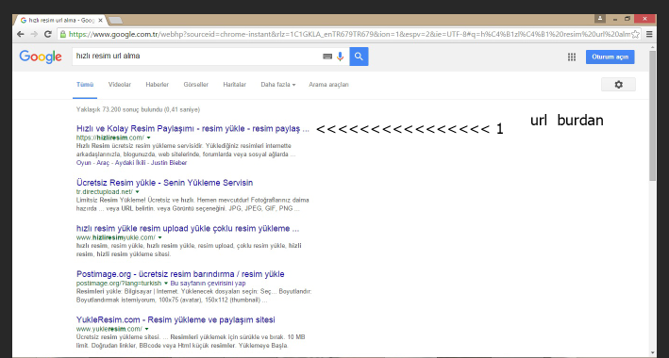Click the blue magnifier search button
Image resolution: width=669 pixels, height=358 pixels.
click(359, 57)
